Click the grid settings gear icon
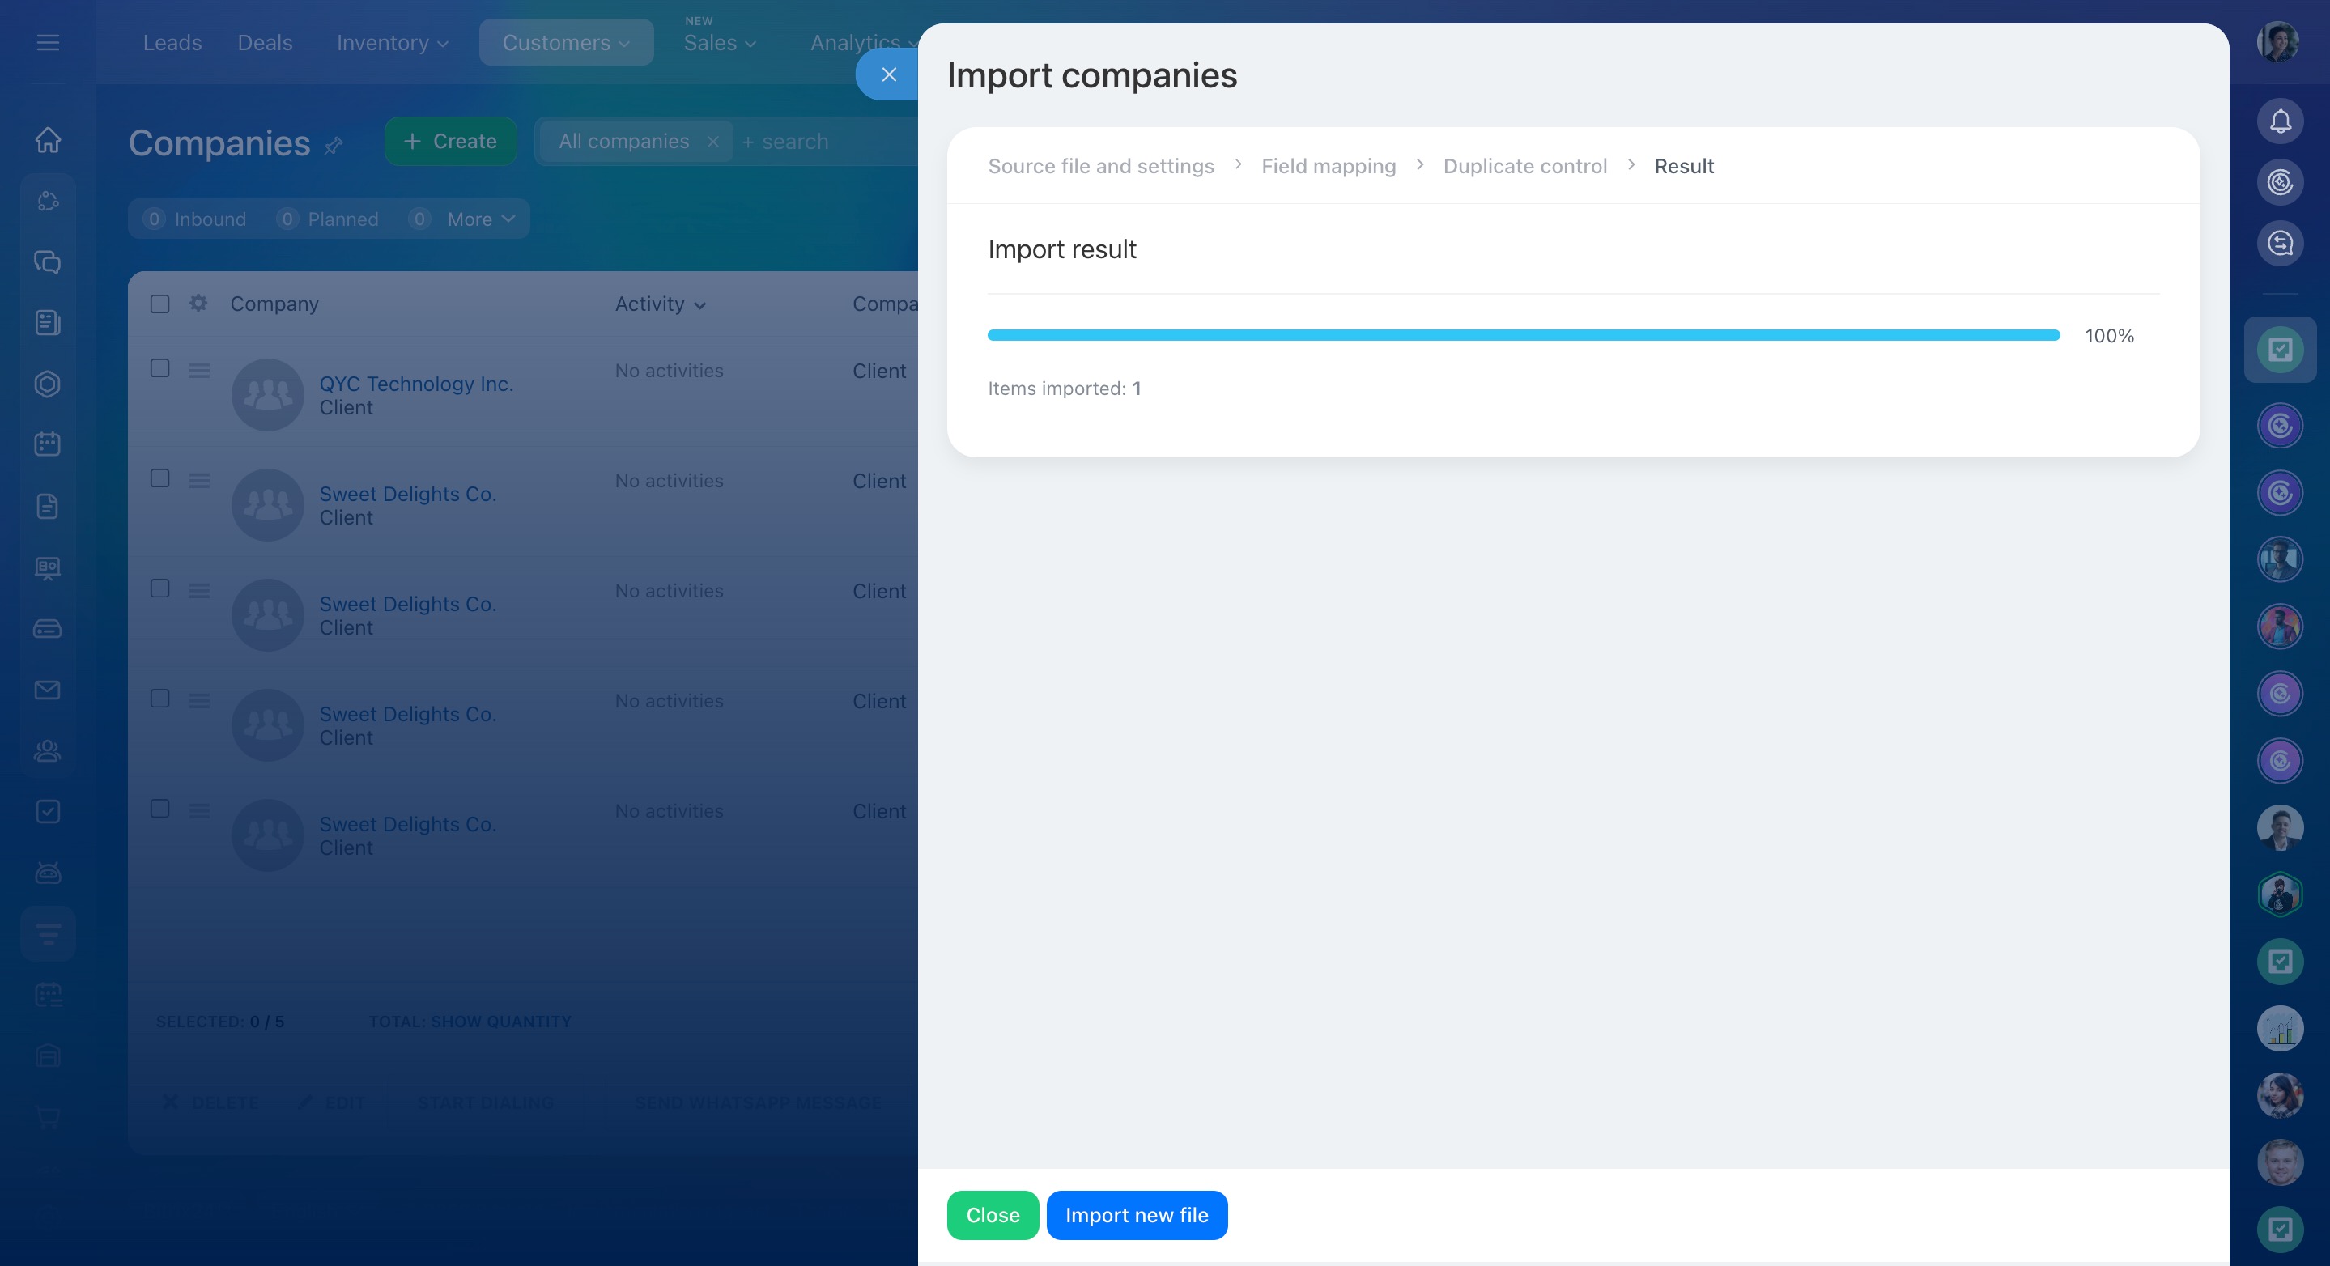The image size is (2330, 1266). [x=198, y=304]
